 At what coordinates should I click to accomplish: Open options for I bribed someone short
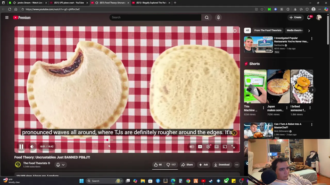click(x=310, y=108)
